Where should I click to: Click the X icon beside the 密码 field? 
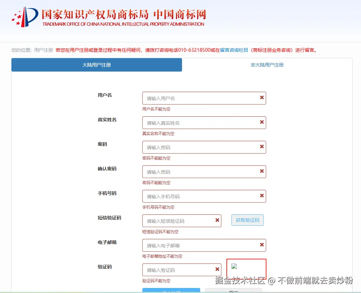[x=262, y=147]
